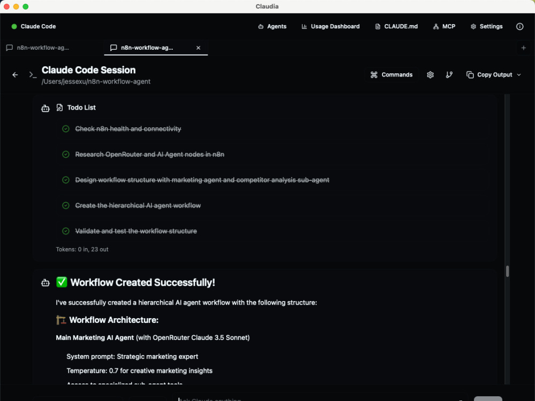The width and height of the screenshot is (535, 401).
Task: Click the CLAUDE.md file icon
Action: 377,26
